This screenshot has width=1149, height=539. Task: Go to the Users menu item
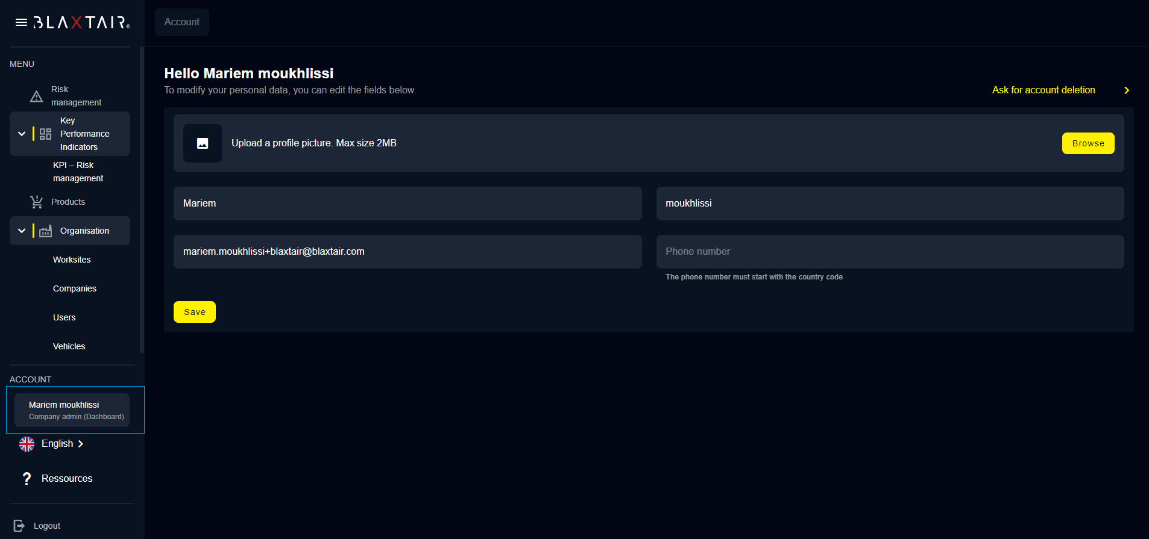pyautogui.click(x=64, y=317)
